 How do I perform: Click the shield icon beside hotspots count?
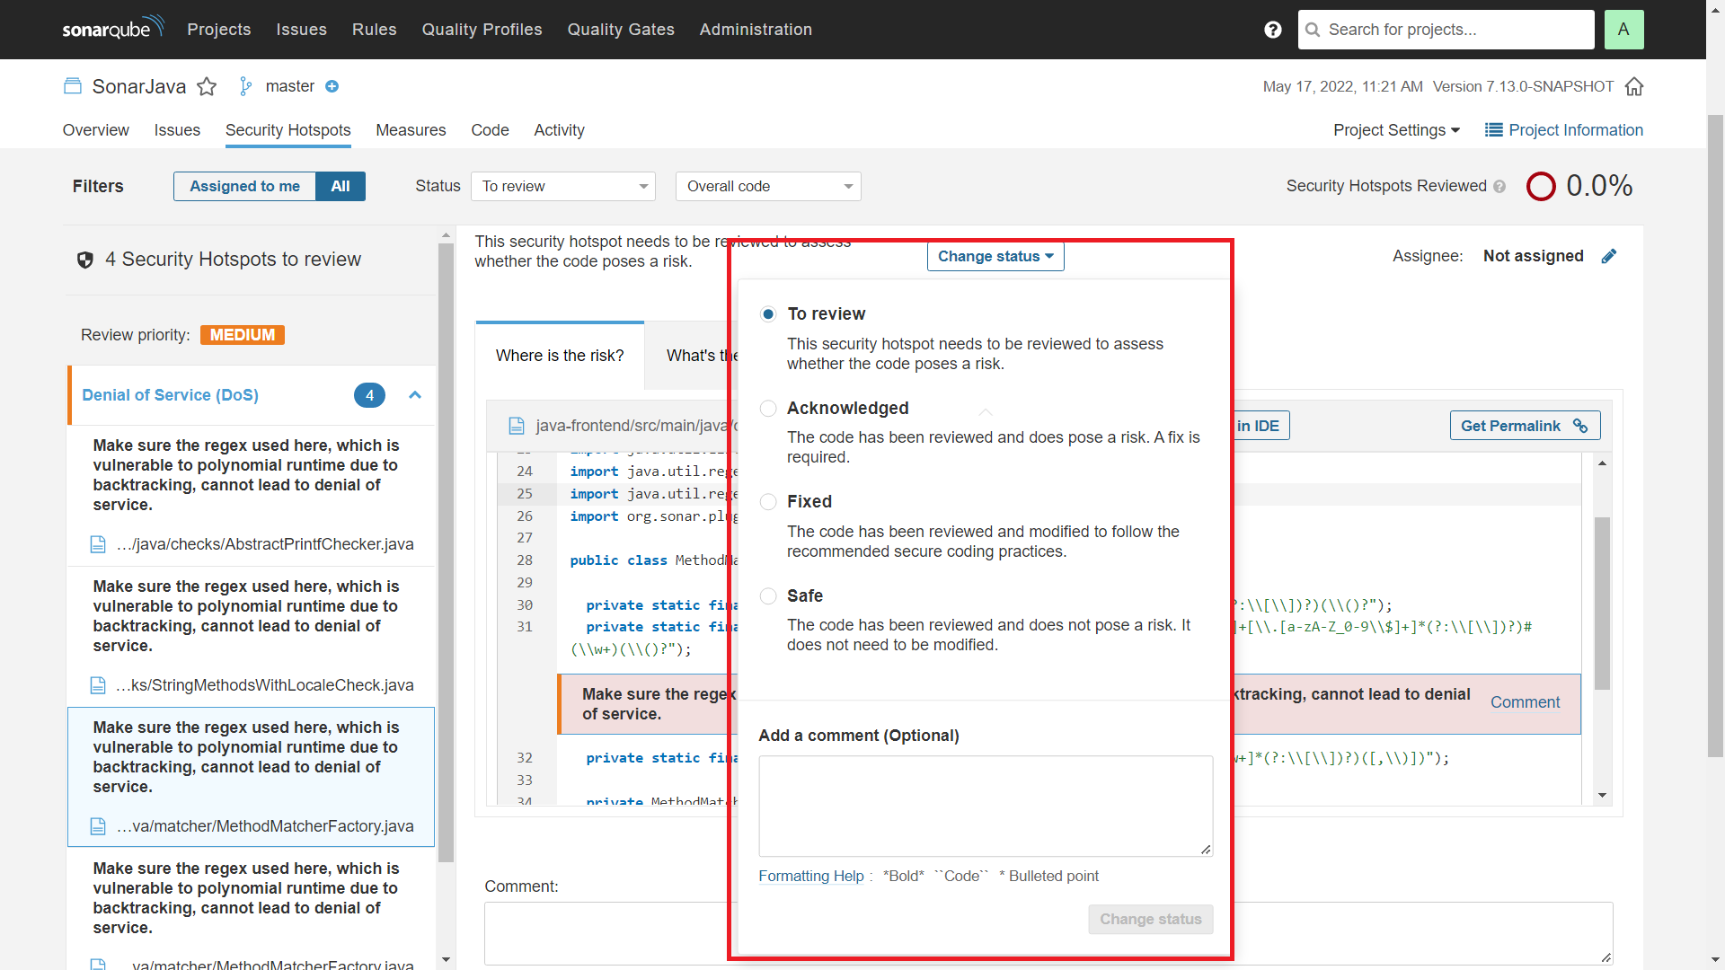pyautogui.click(x=85, y=260)
